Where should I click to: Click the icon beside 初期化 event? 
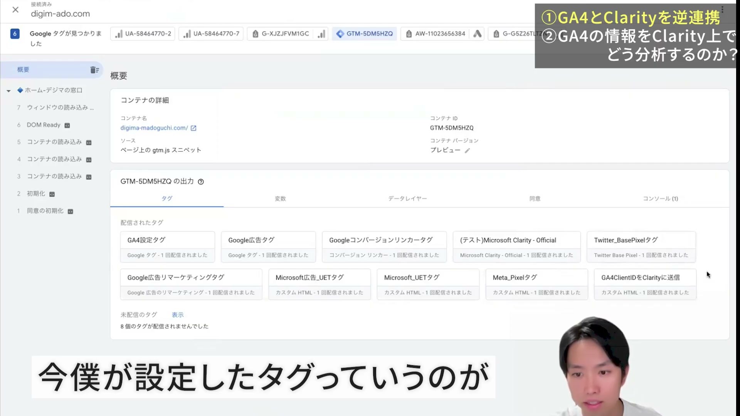pos(52,194)
